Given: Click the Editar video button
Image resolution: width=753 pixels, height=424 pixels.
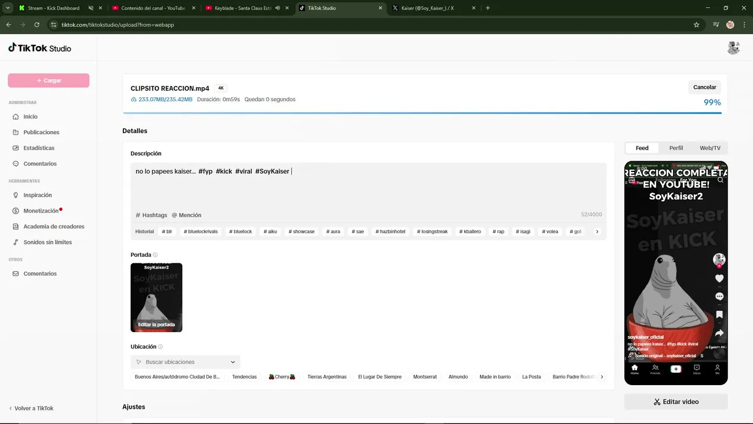Looking at the screenshot, I should click(x=676, y=402).
